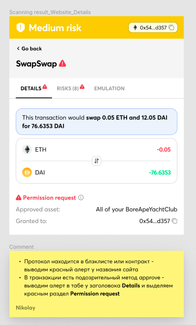Click the DAI token icon
This screenshot has height=325, width=196.
pos(27,172)
